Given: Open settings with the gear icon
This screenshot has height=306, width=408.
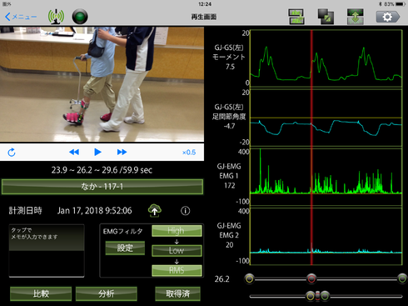Looking at the screenshot, I should [388, 17].
